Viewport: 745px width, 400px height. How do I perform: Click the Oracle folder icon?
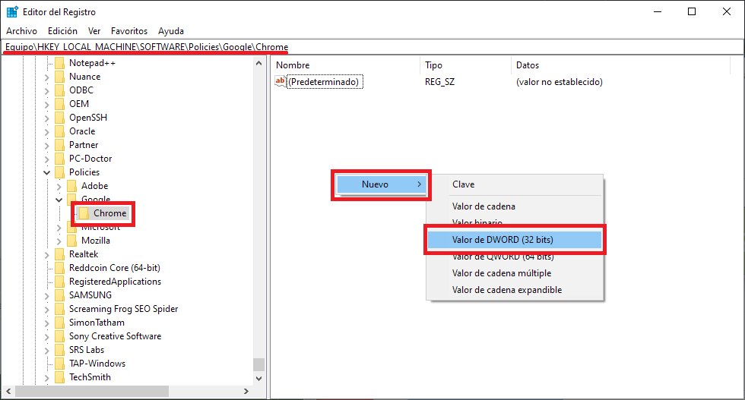(x=59, y=131)
